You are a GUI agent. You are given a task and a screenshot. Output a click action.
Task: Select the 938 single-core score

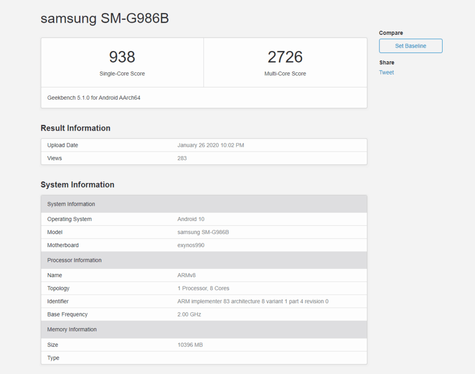click(x=122, y=57)
